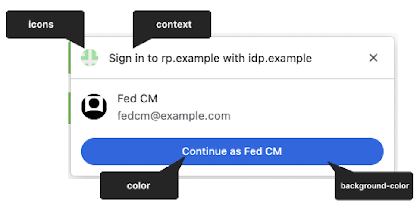420x210 pixels.
Task: Click the fedcm@example.com email address
Action: click(174, 116)
